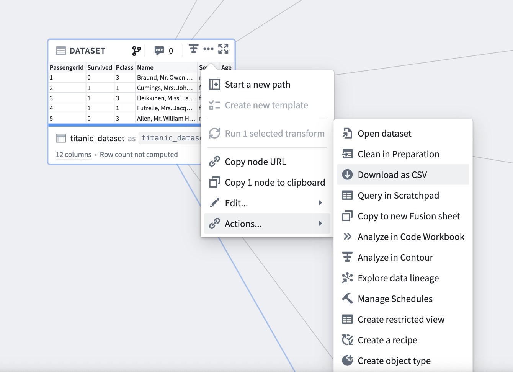Select Start a new path
The image size is (513, 372).
(x=267, y=84)
